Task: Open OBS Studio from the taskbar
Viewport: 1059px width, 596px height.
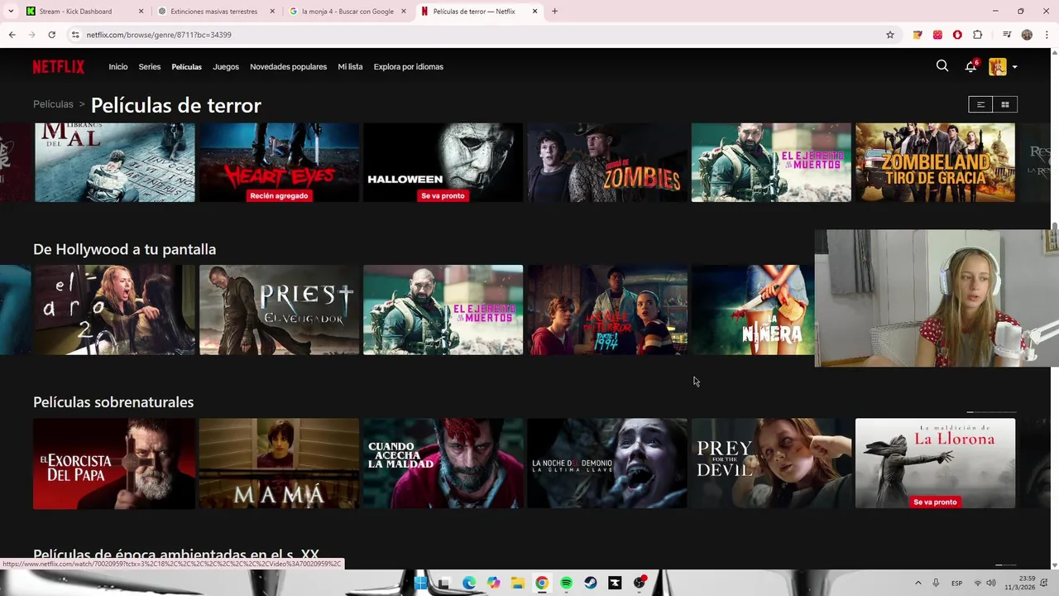Action: click(x=640, y=583)
